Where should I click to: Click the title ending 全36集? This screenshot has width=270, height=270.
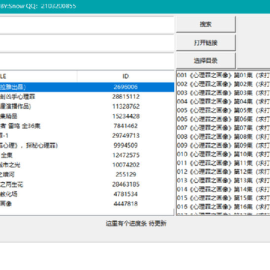tap(20, 126)
